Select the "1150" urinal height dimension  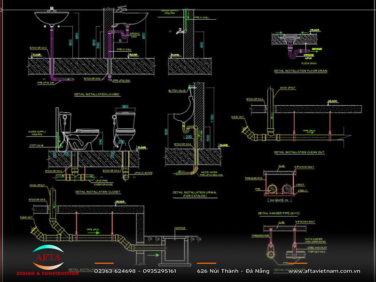click(212, 118)
